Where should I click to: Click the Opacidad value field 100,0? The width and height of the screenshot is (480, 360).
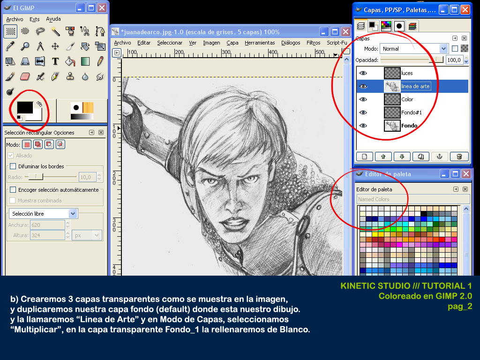[x=454, y=60]
